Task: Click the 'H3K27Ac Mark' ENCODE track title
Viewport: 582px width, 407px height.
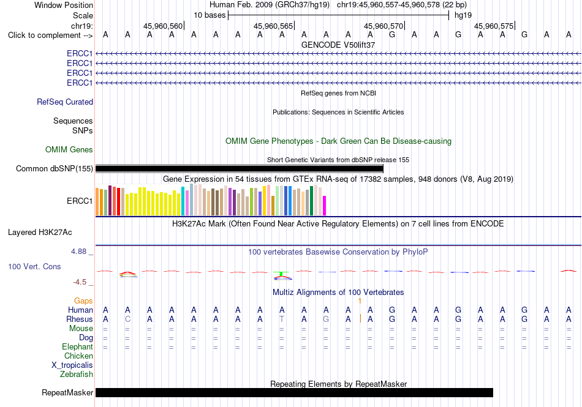Action: [338, 224]
